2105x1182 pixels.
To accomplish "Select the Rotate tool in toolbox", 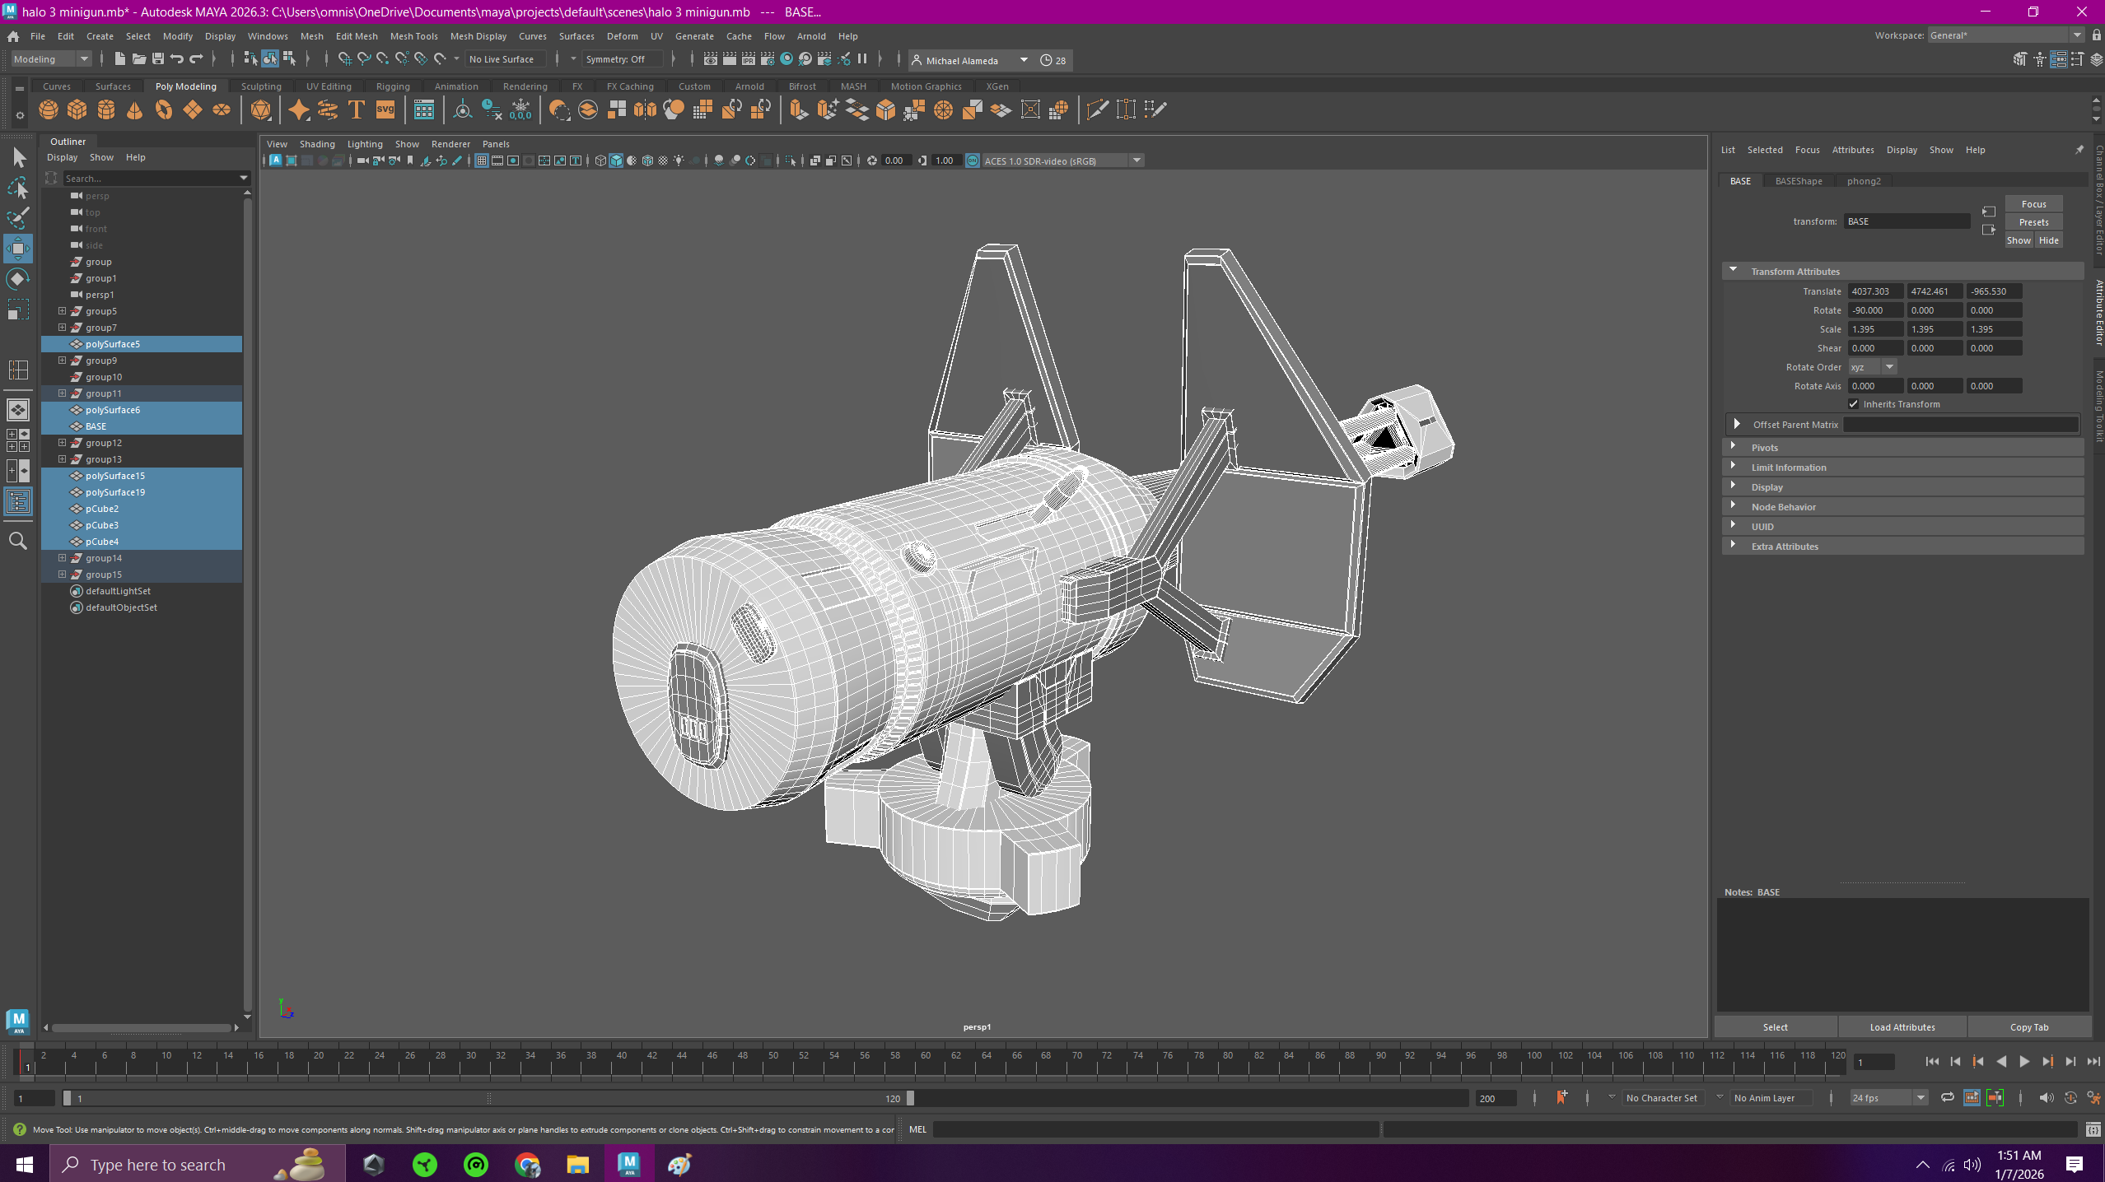I will click(18, 279).
